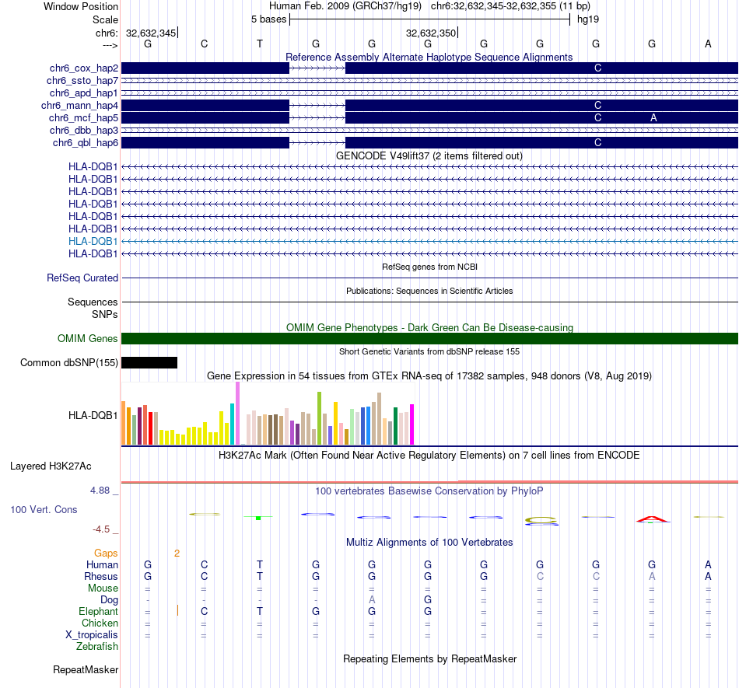Viewport: 739px width, 688px height.
Task: Click the Chicken species label
Action: (x=100, y=623)
